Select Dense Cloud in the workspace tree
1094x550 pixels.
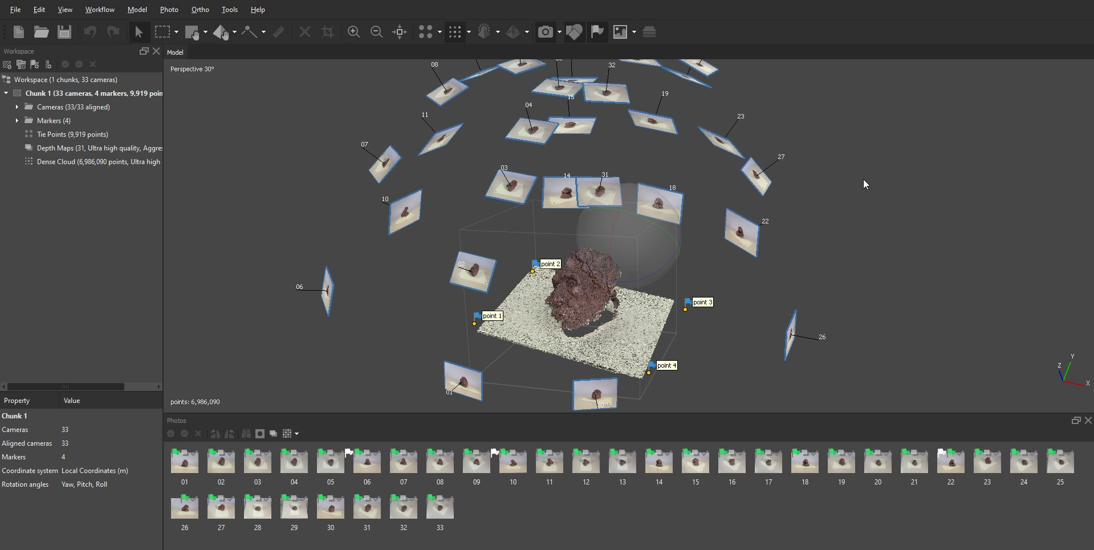coord(98,162)
